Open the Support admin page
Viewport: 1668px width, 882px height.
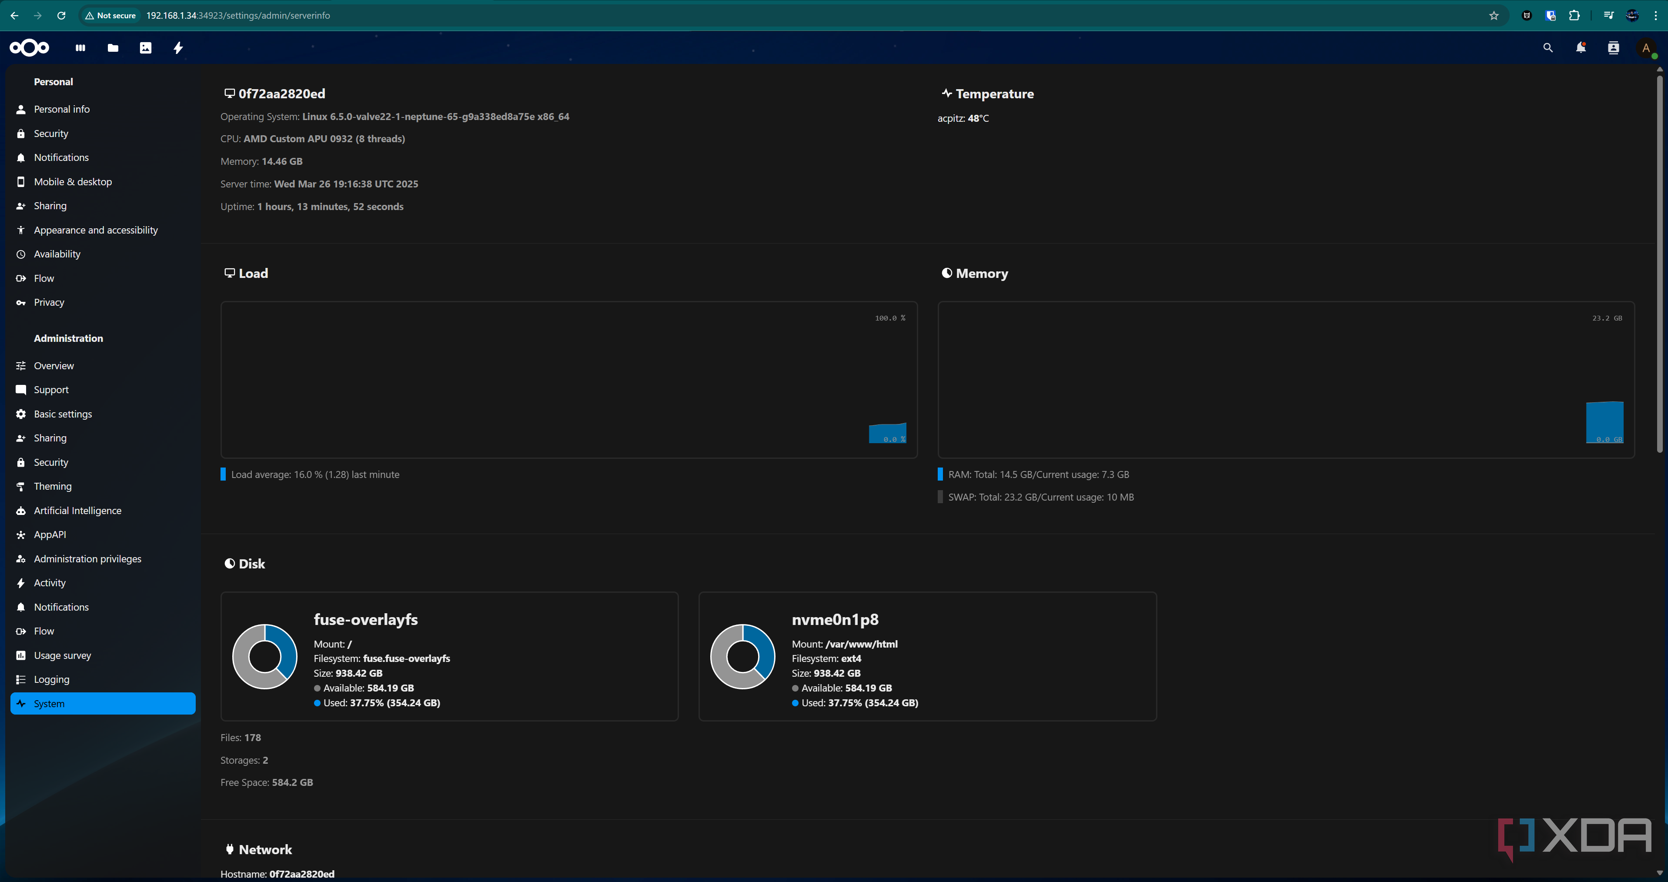click(103, 390)
